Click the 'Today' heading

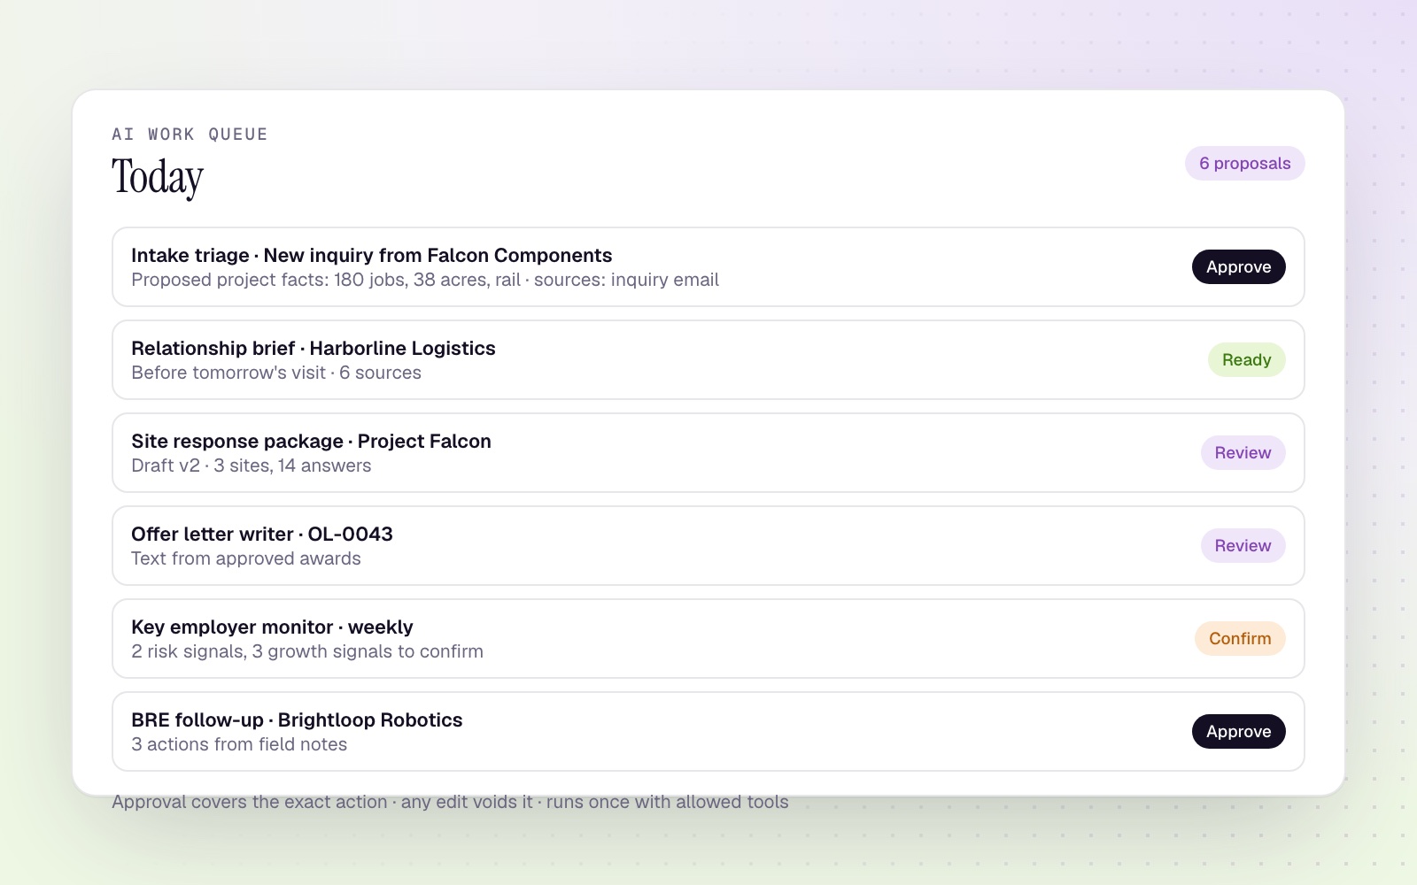point(158,176)
